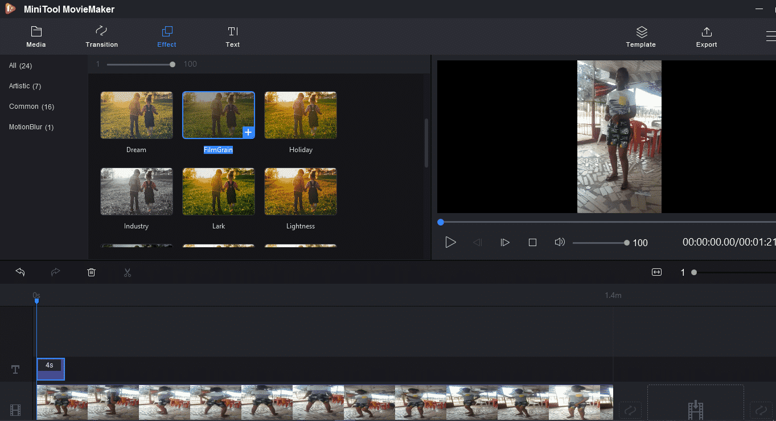Select the Artistic effects category
Screen dimensions: 776x421
(x=24, y=86)
